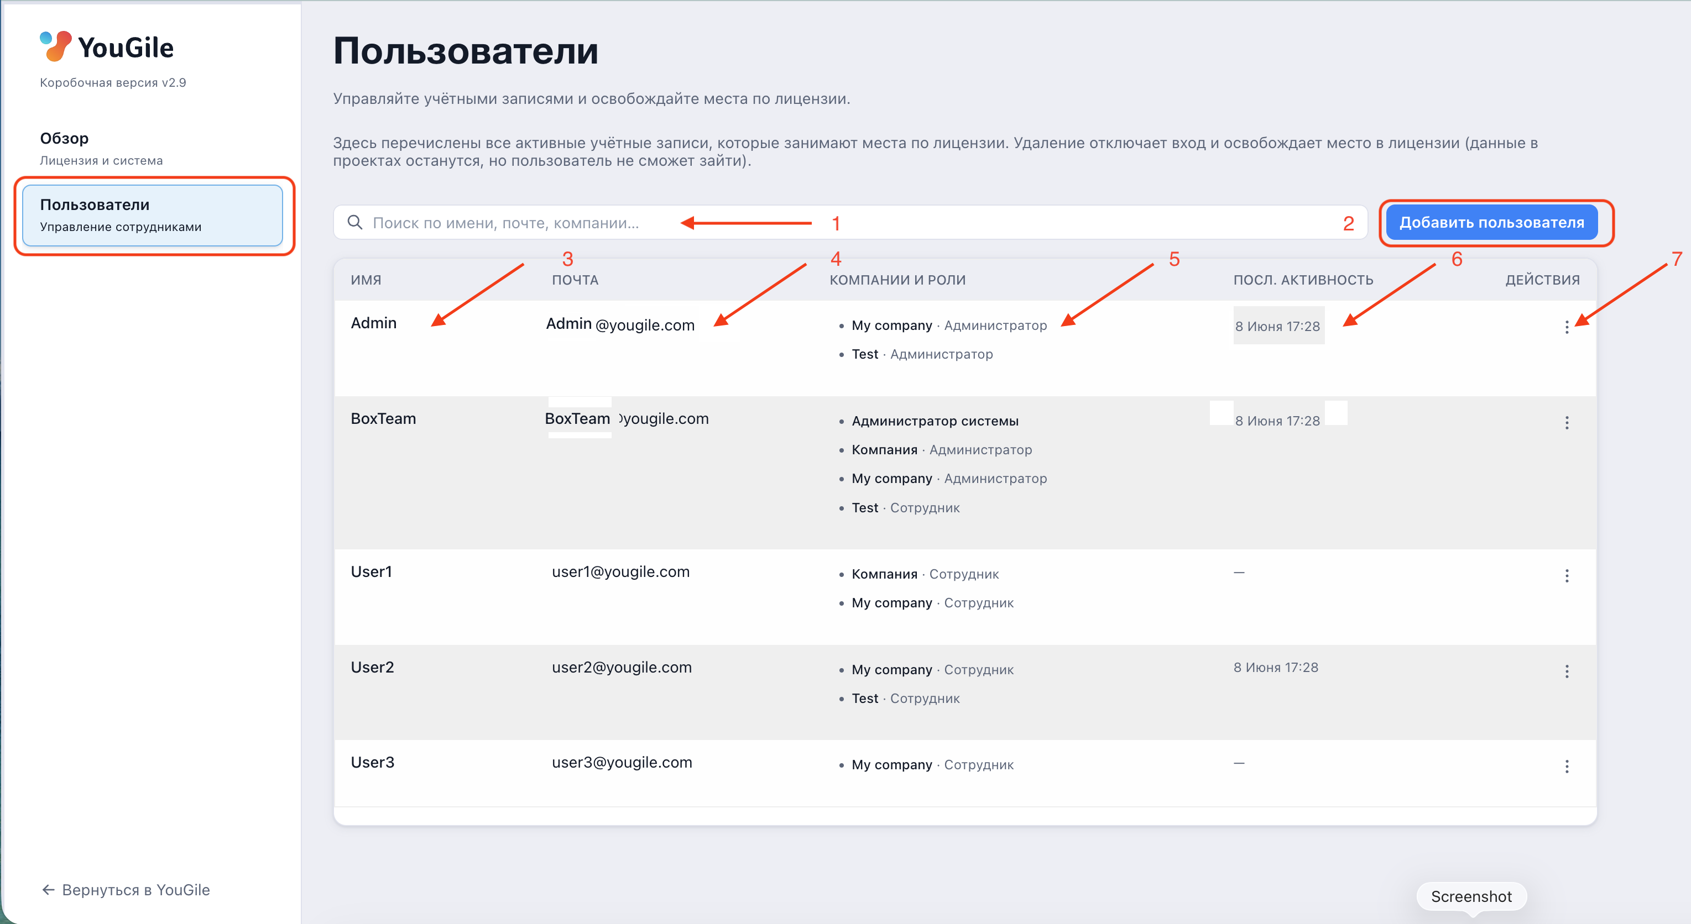Click BoxTeam's last activity 8 Июня 17:28
Image resolution: width=1691 pixels, height=924 pixels.
(1277, 421)
